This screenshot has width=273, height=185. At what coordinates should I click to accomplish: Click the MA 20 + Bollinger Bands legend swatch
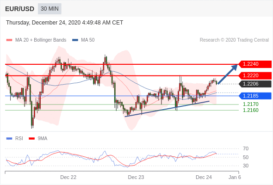[9, 40]
